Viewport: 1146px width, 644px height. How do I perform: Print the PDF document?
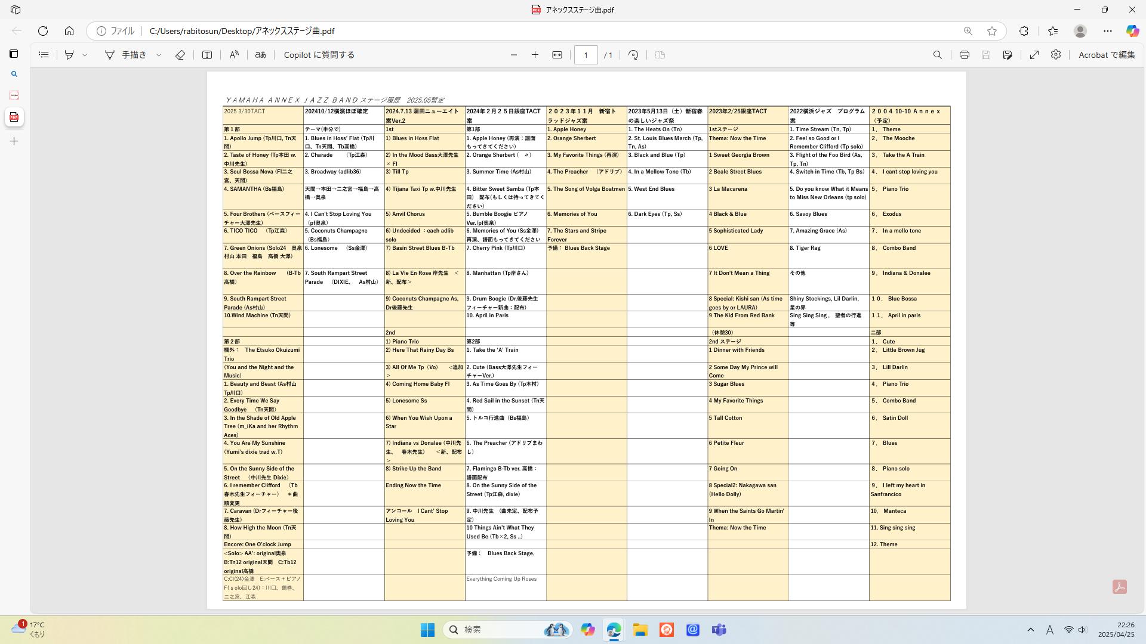[964, 55]
